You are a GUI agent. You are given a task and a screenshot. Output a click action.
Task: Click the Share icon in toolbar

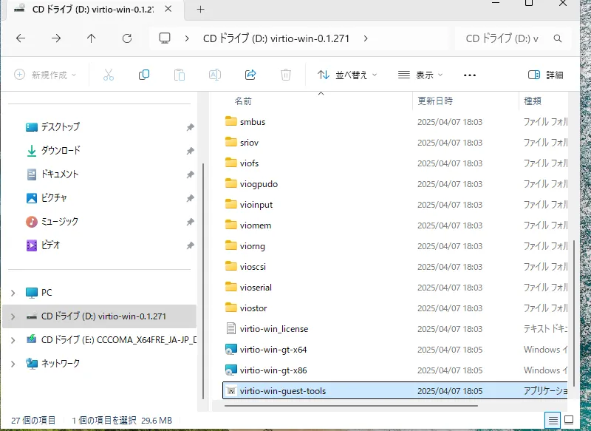[250, 75]
